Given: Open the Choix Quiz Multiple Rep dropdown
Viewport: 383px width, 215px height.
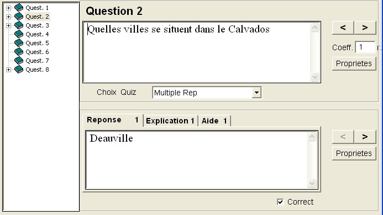Looking at the screenshot, I should [256, 93].
